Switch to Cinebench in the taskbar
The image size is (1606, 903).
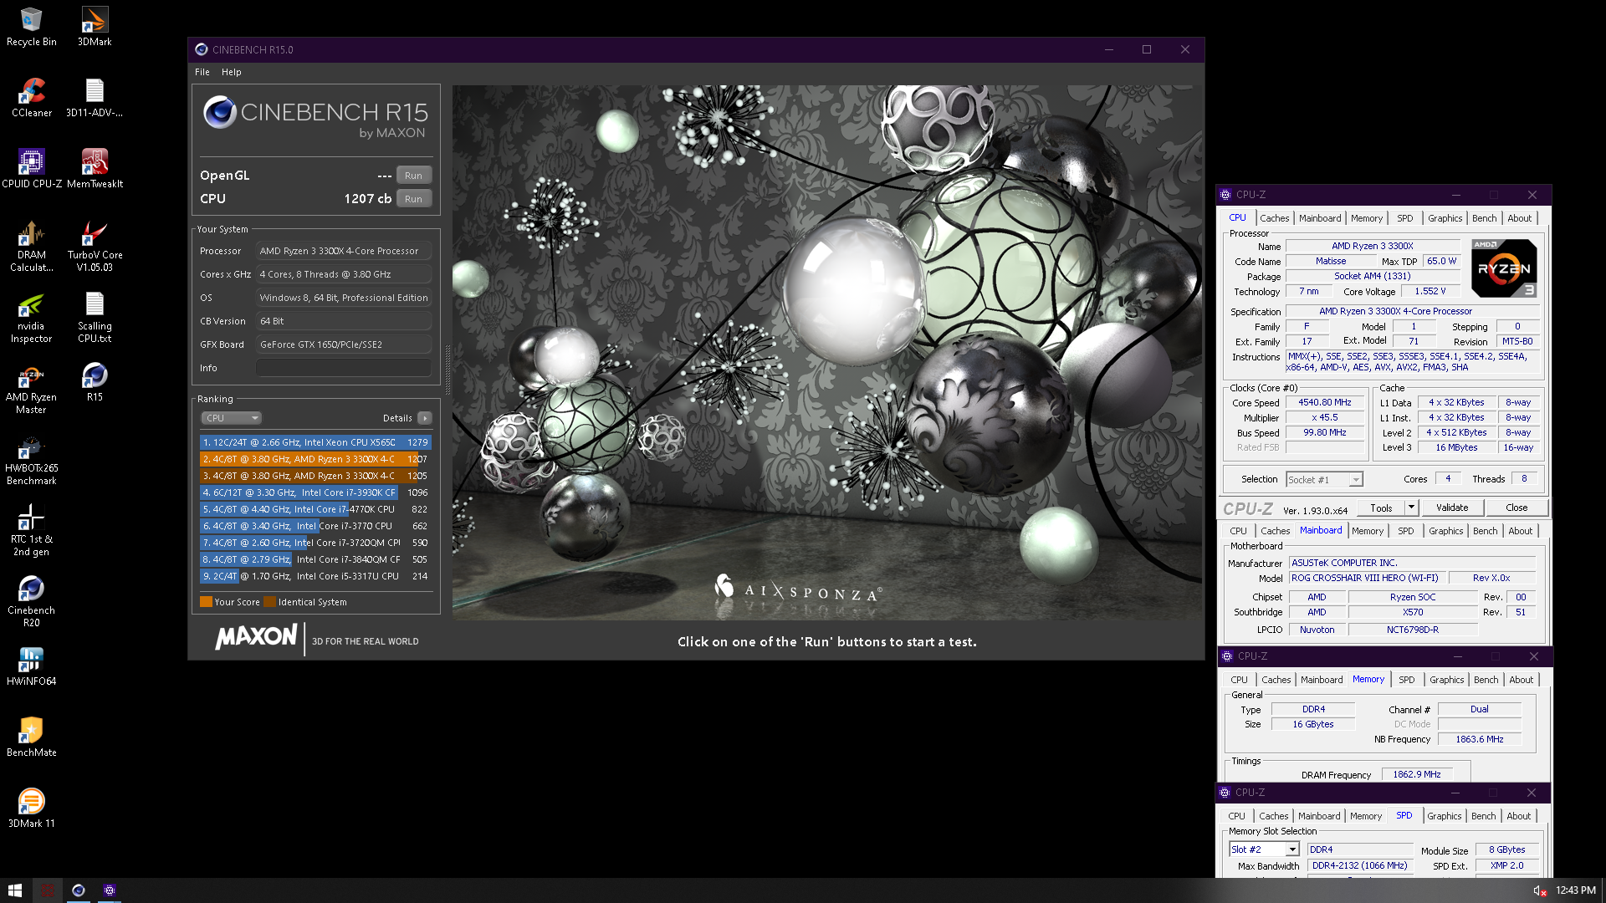[x=79, y=890]
